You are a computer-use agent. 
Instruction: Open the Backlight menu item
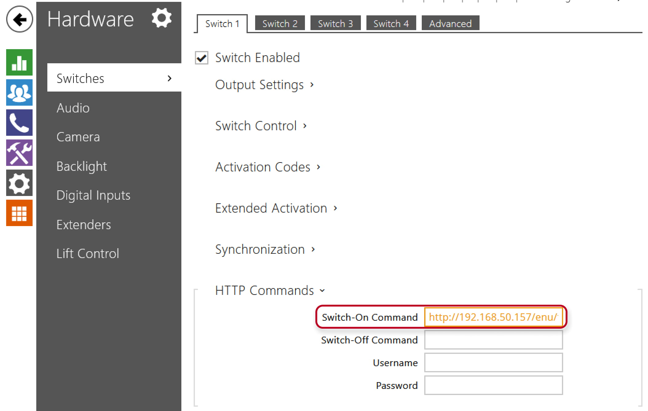pos(82,166)
